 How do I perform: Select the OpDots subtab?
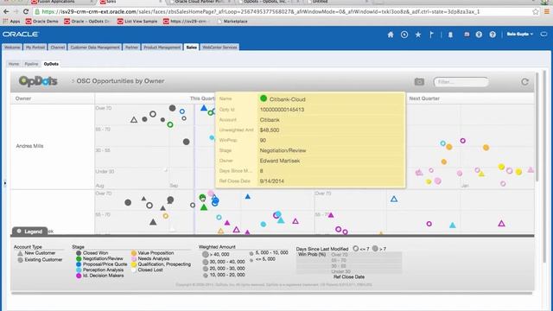[x=51, y=64]
